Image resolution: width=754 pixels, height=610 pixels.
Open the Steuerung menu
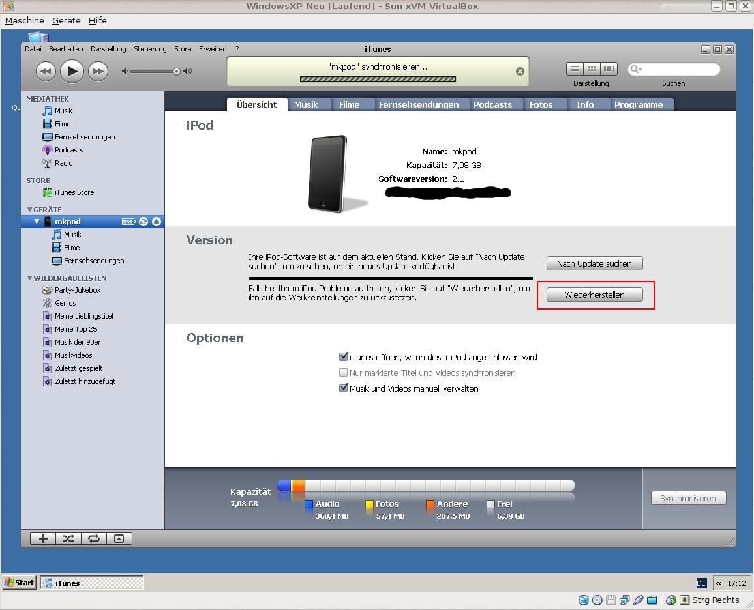tap(150, 49)
